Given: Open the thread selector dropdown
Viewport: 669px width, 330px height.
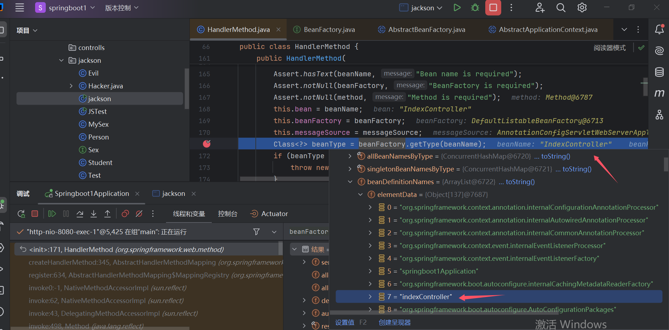Looking at the screenshot, I should coord(274,232).
